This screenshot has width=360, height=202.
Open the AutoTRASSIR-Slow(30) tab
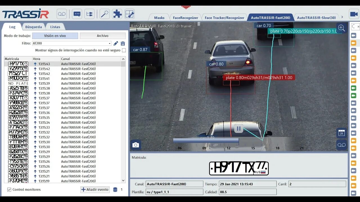[x=316, y=18]
